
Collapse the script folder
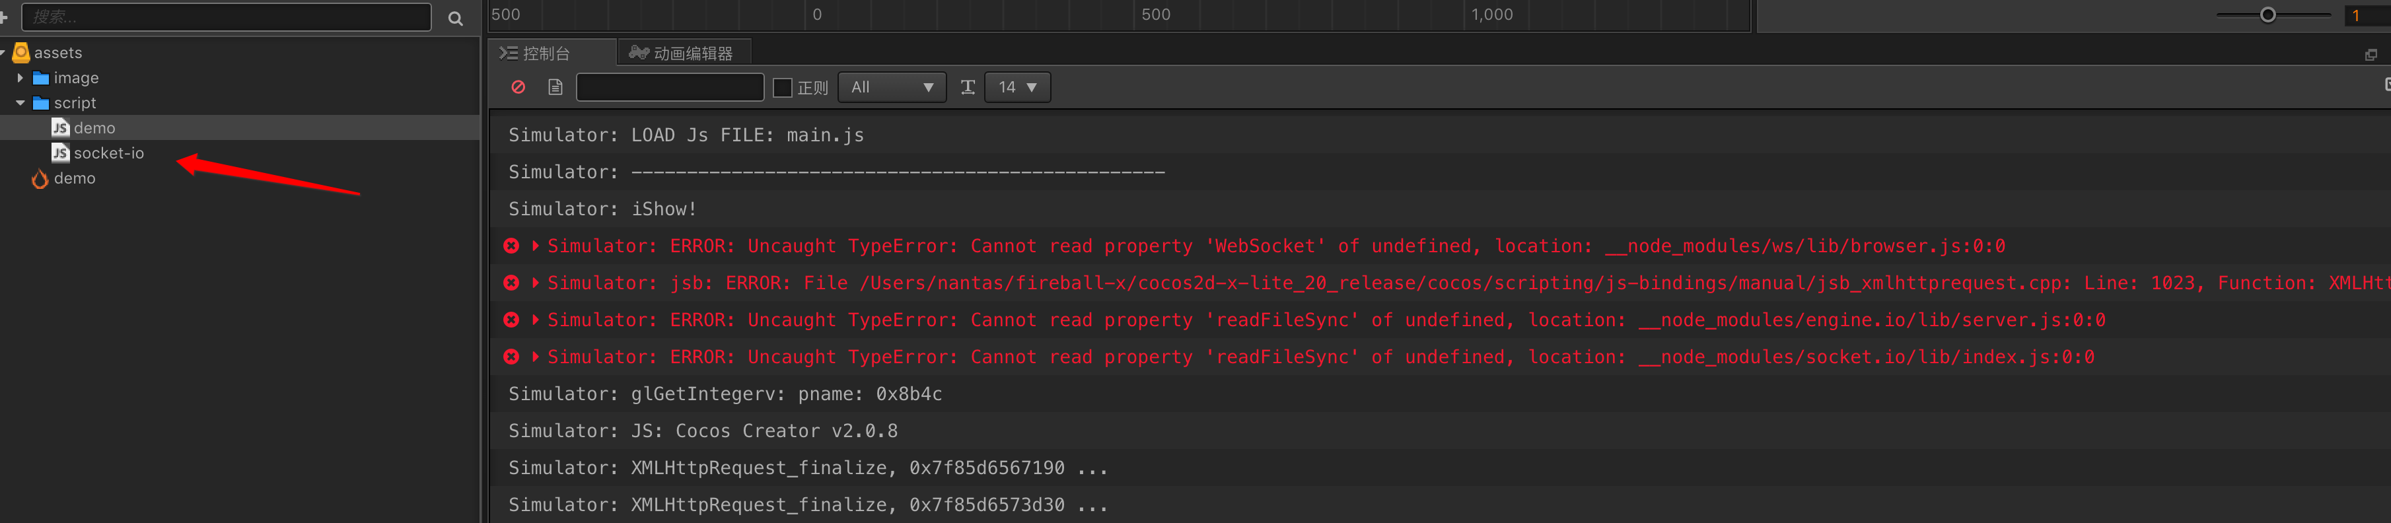[20, 103]
